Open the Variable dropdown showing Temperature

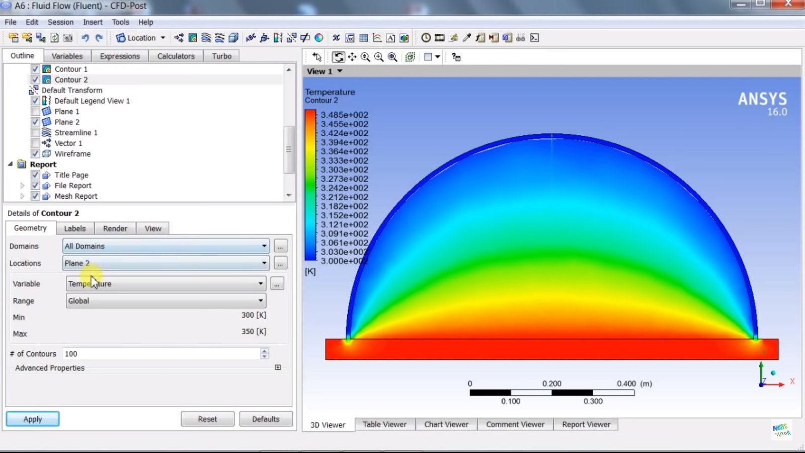pyautogui.click(x=166, y=284)
